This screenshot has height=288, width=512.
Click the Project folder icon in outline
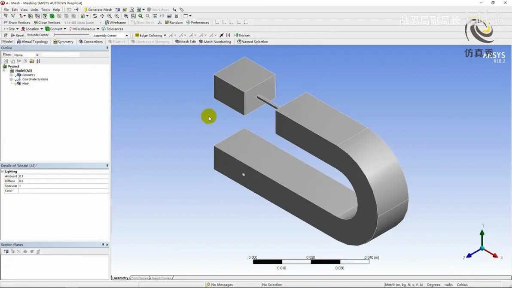click(x=5, y=66)
